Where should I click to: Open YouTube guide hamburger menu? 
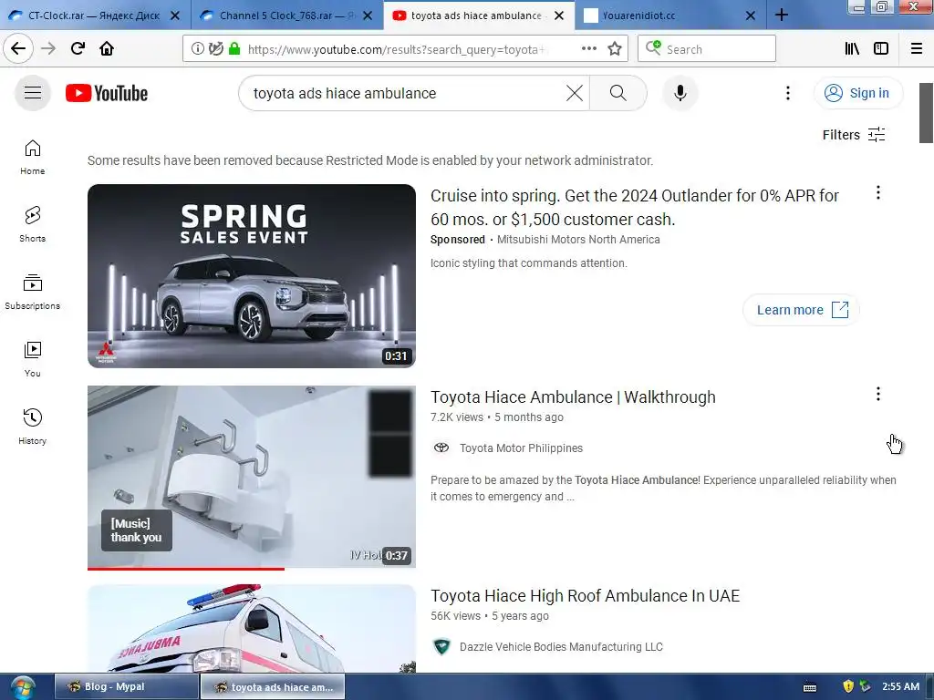[33, 93]
